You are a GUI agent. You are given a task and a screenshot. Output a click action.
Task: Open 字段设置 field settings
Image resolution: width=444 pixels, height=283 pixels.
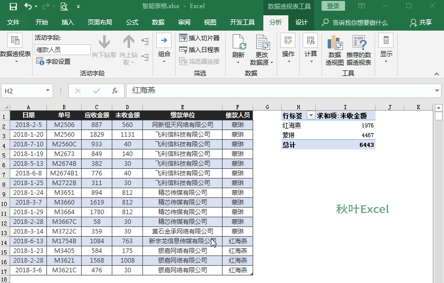53,61
